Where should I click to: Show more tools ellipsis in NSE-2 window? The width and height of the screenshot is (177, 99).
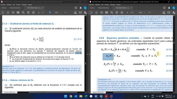click(x=150, y=12)
